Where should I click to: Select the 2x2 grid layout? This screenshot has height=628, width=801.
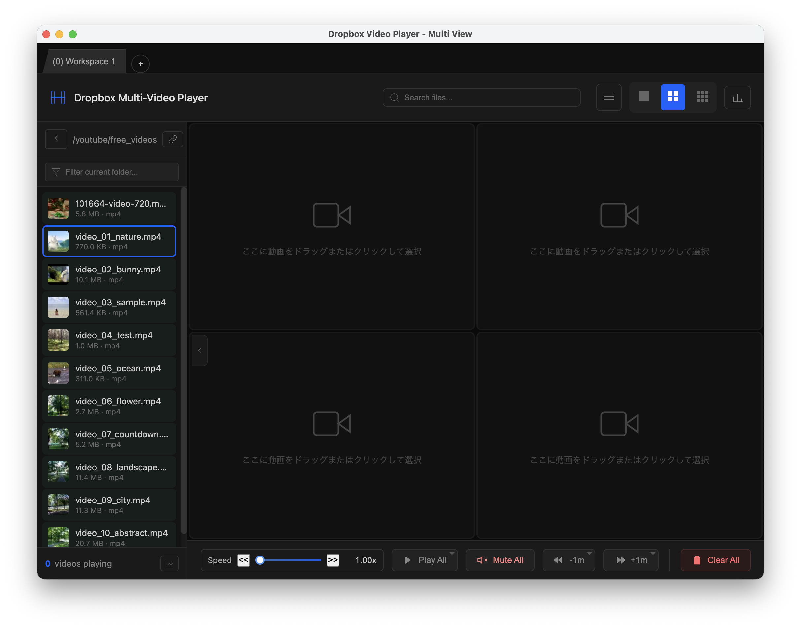click(673, 97)
